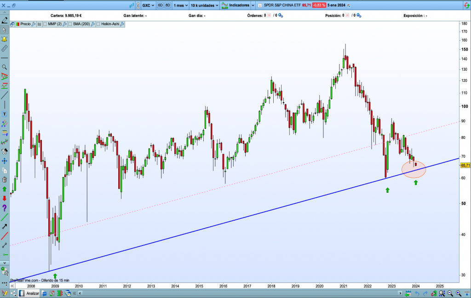Select the ruler measurement tool
This screenshot has width=471, height=298.
click(5, 48)
